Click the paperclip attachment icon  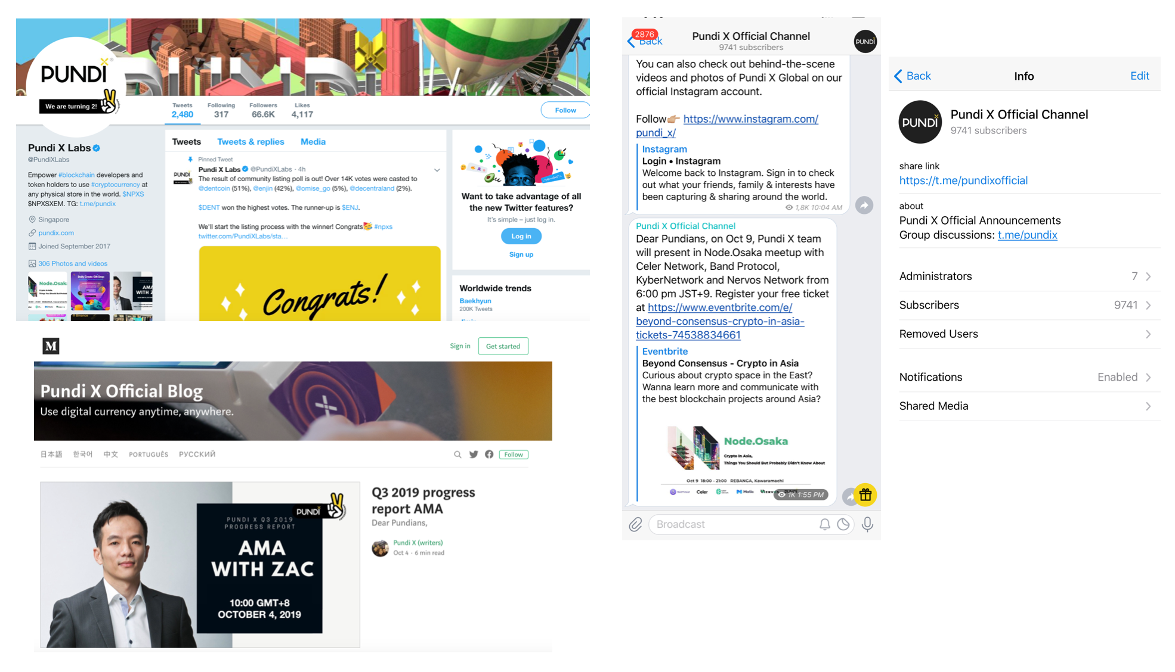click(635, 524)
